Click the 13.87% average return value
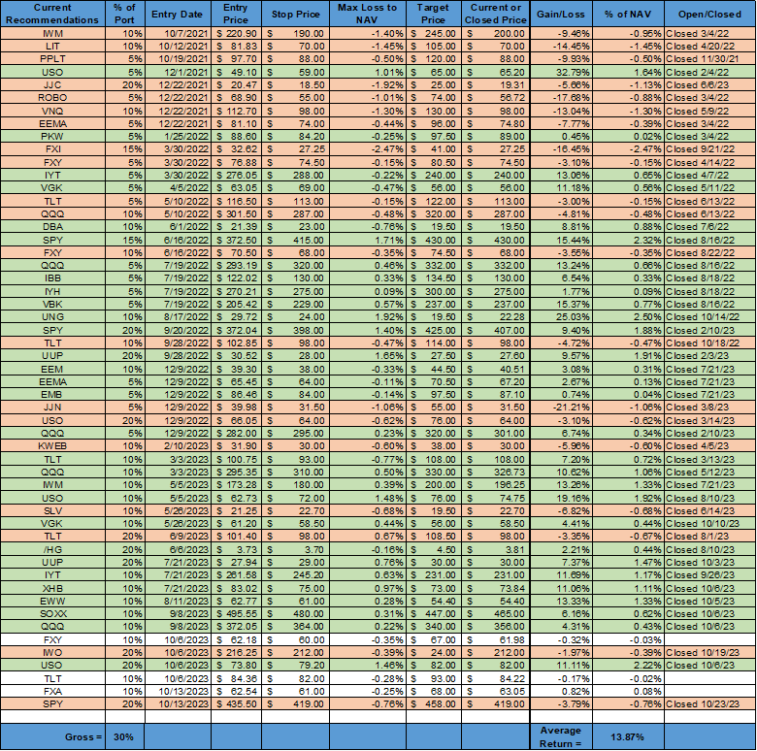 (x=628, y=737)
